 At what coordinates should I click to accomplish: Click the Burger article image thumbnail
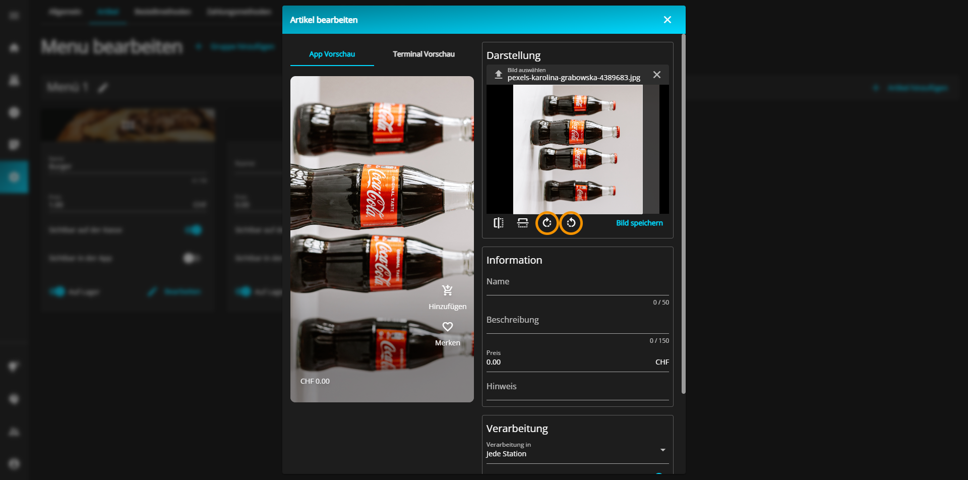coord(128,125)
